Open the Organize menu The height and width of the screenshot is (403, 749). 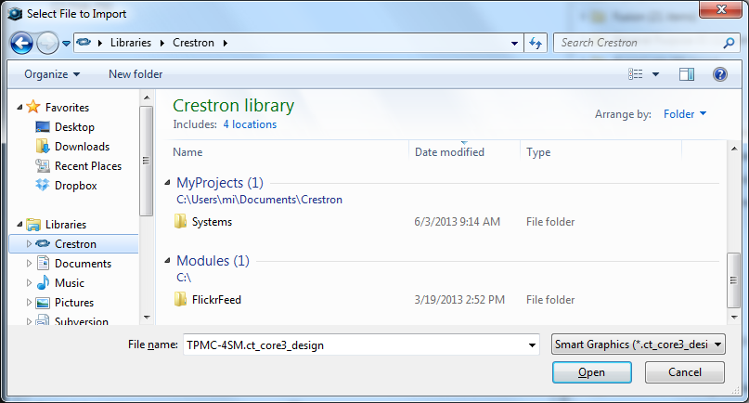point(52,74)
